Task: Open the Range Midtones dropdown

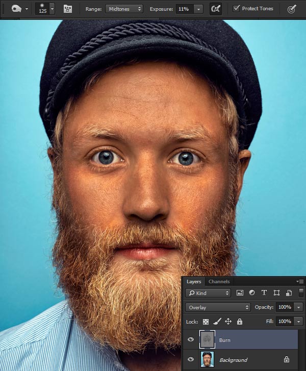Action: [x=124, y=9]
